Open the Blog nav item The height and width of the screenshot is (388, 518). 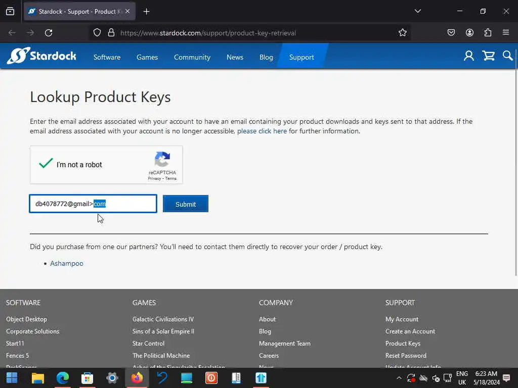[x=266, y=57]
